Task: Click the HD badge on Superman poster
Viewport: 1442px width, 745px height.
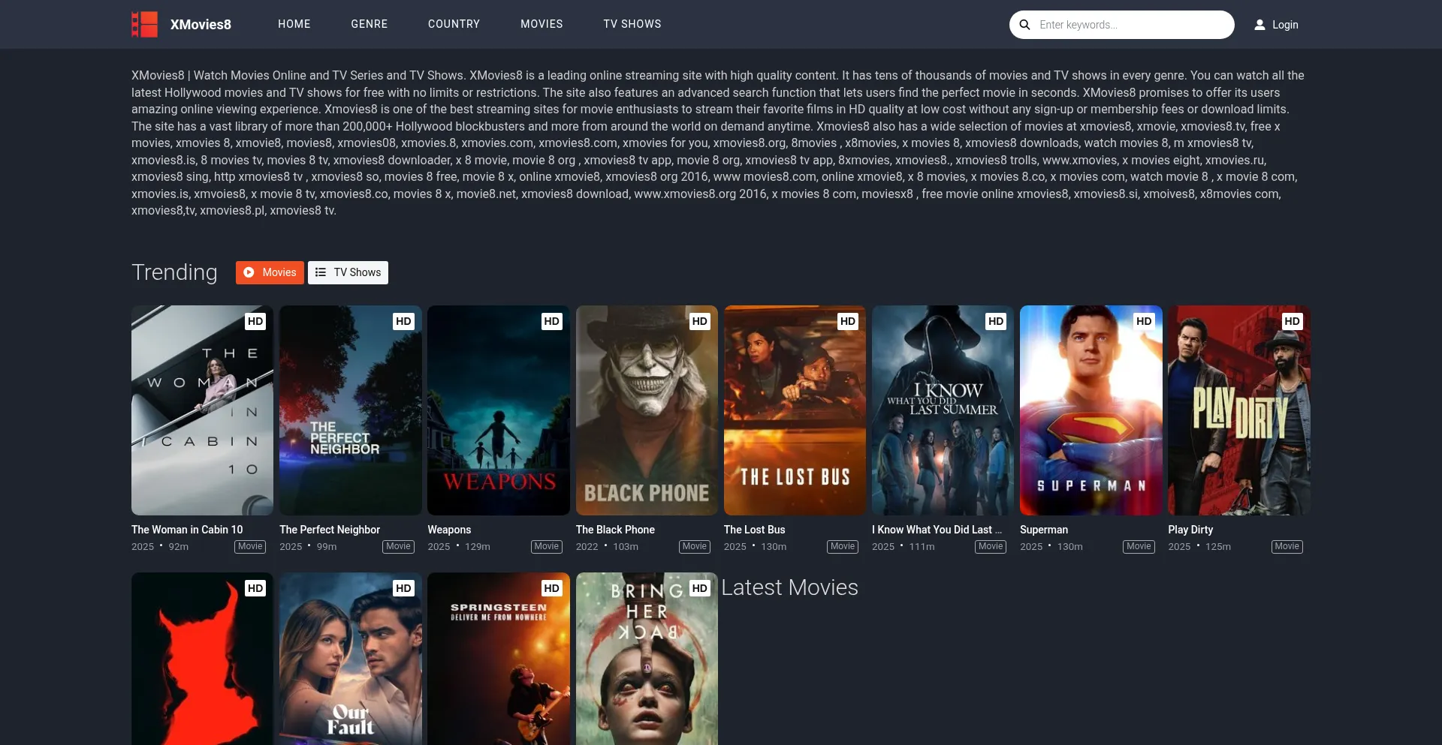Action: [1143, 321]
